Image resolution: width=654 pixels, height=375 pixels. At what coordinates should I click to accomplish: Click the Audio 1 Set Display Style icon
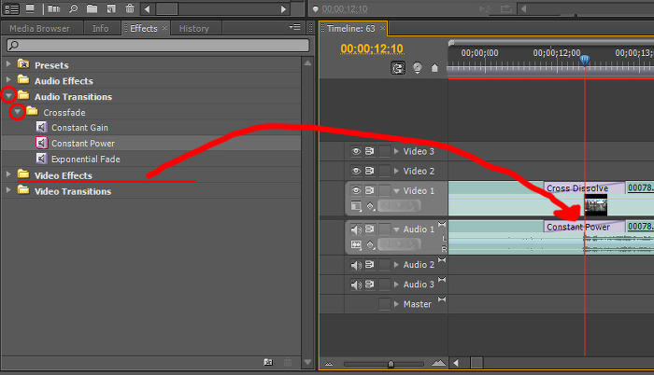coord(356,244)
